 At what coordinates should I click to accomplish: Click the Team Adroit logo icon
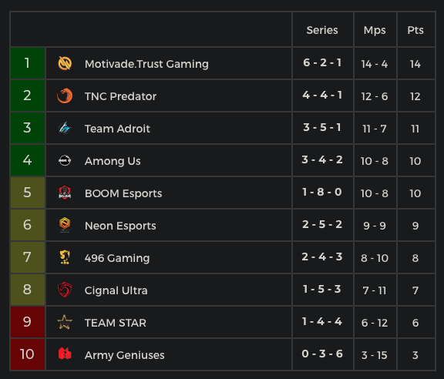coord(65,128)
